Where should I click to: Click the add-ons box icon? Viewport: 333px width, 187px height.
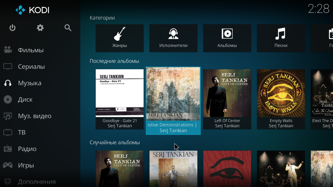[8, 182]
